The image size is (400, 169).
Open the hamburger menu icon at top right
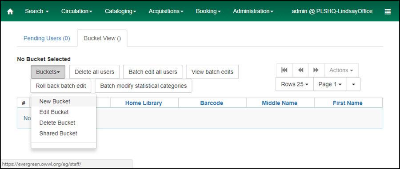tap(388, 12)
